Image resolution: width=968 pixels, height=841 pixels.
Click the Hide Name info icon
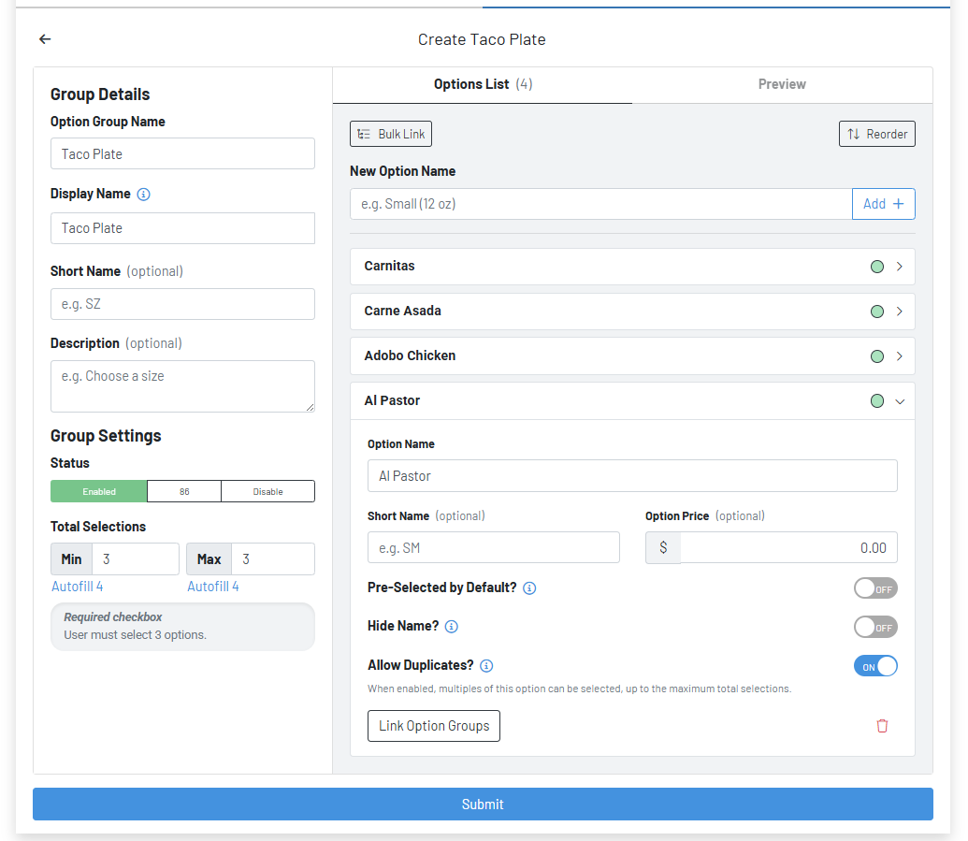coord(451,626)
